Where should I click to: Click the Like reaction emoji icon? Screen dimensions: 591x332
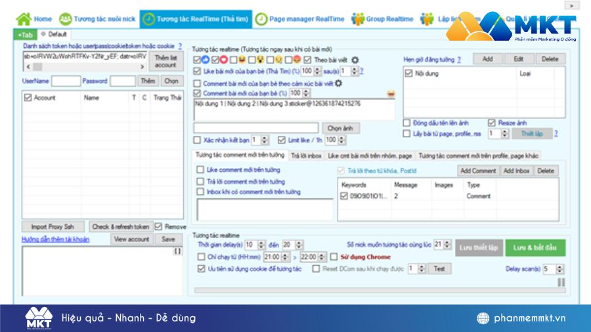pos(206,60)
